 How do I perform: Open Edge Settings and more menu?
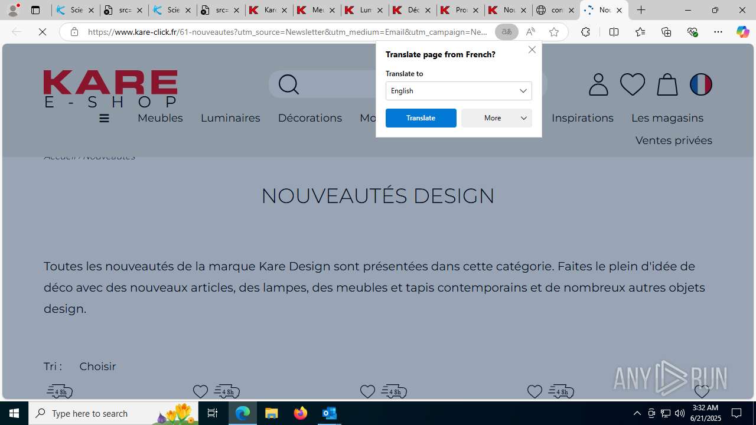pos(718,32)
